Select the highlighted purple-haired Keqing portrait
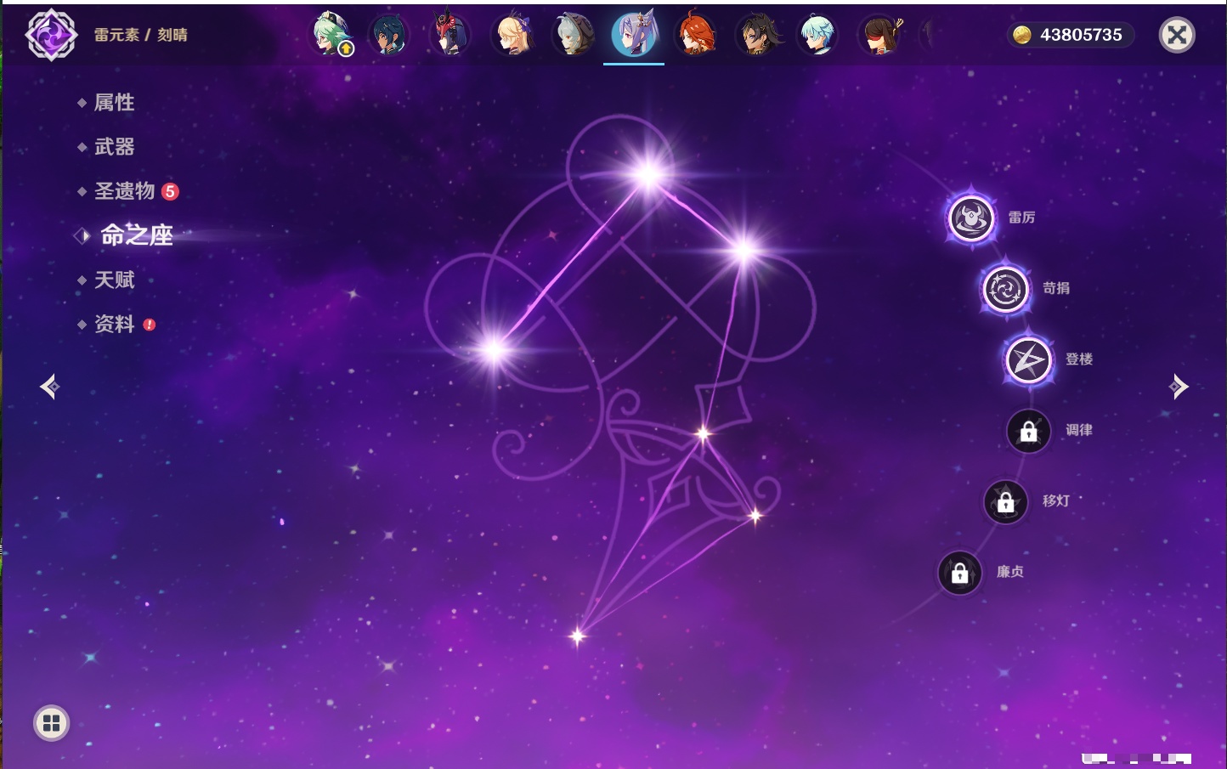The width and height of the screenshot is (1227, 769). [634, 34]
